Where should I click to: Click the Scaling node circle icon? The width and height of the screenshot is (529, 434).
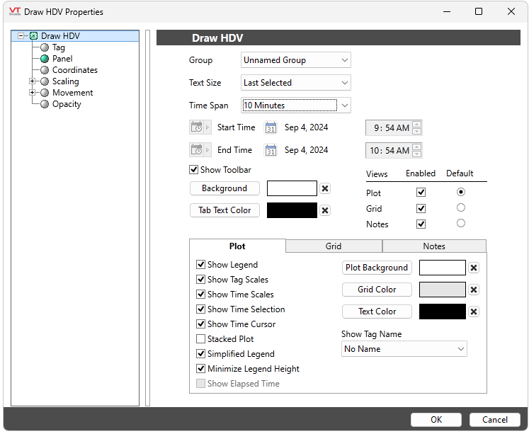[x=45, y=81]
